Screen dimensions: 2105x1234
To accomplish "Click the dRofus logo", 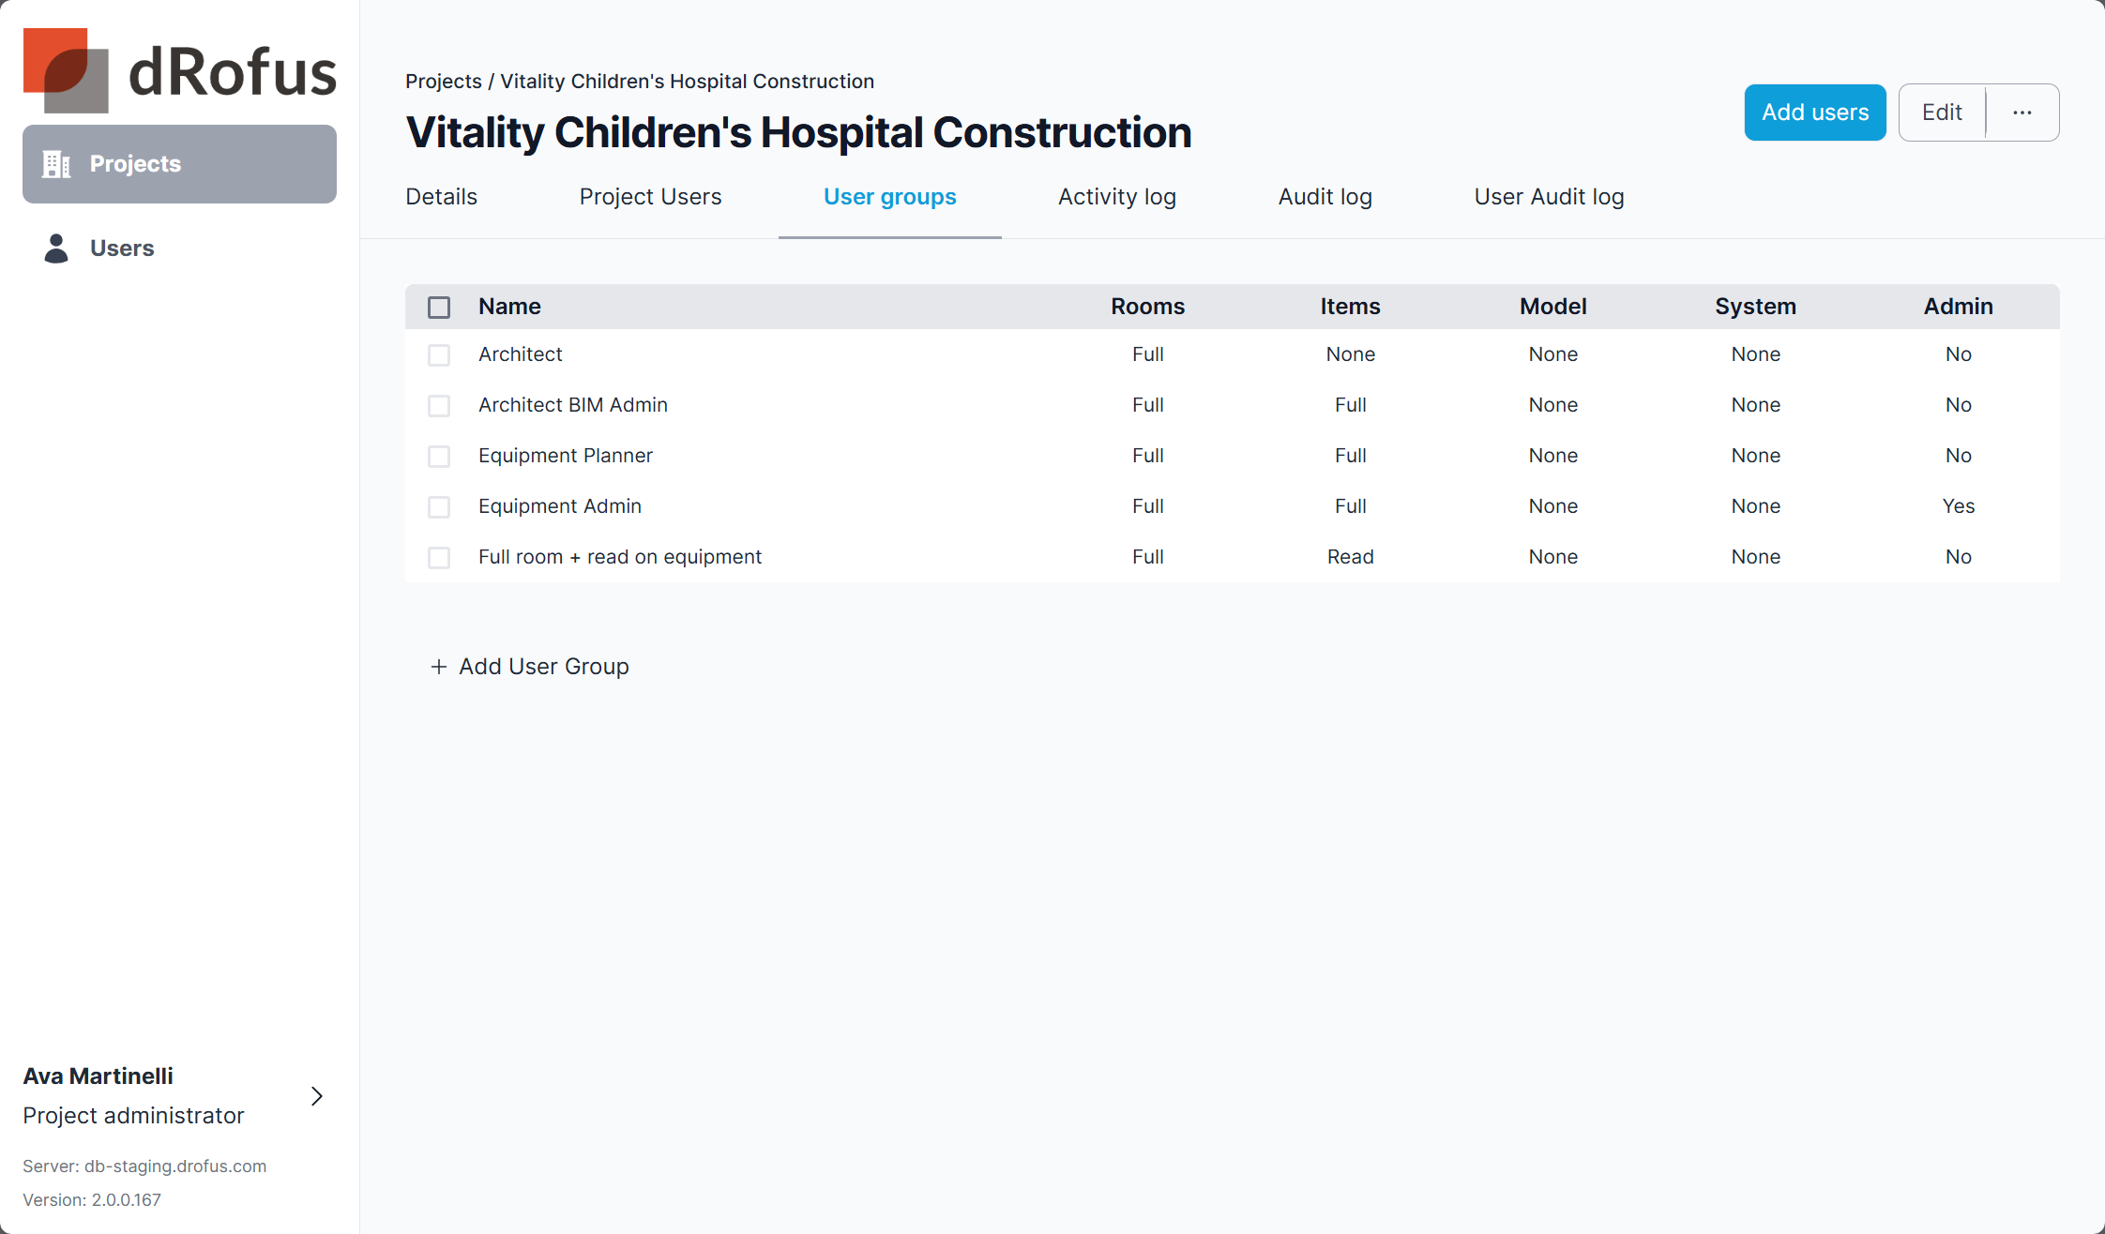I will 179,70.
